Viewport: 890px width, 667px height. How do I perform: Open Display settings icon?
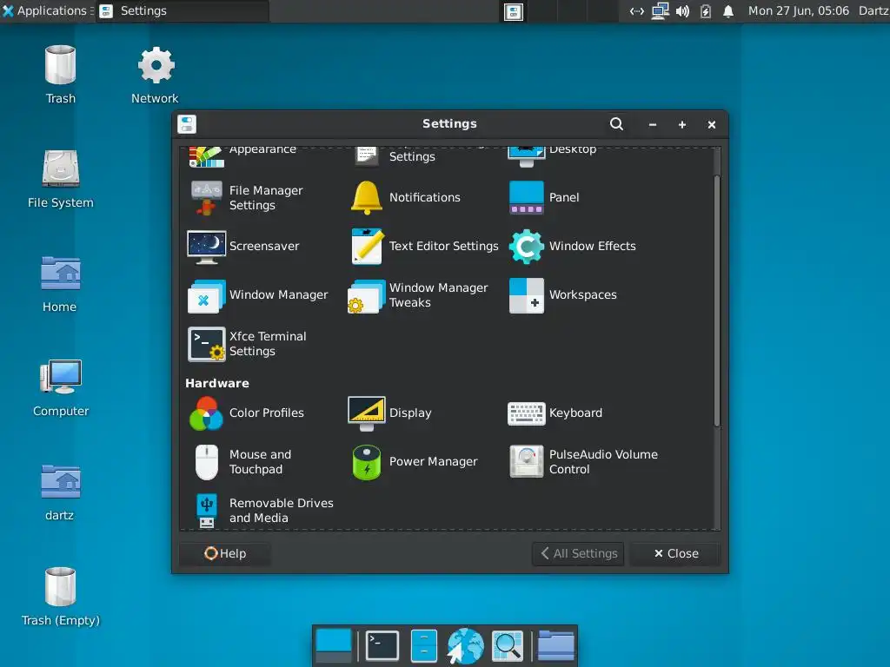point(366,413)
